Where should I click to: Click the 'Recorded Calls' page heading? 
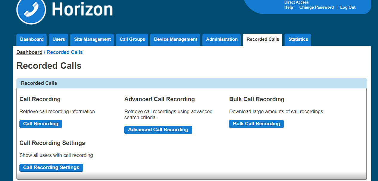[x=49, y=66]
